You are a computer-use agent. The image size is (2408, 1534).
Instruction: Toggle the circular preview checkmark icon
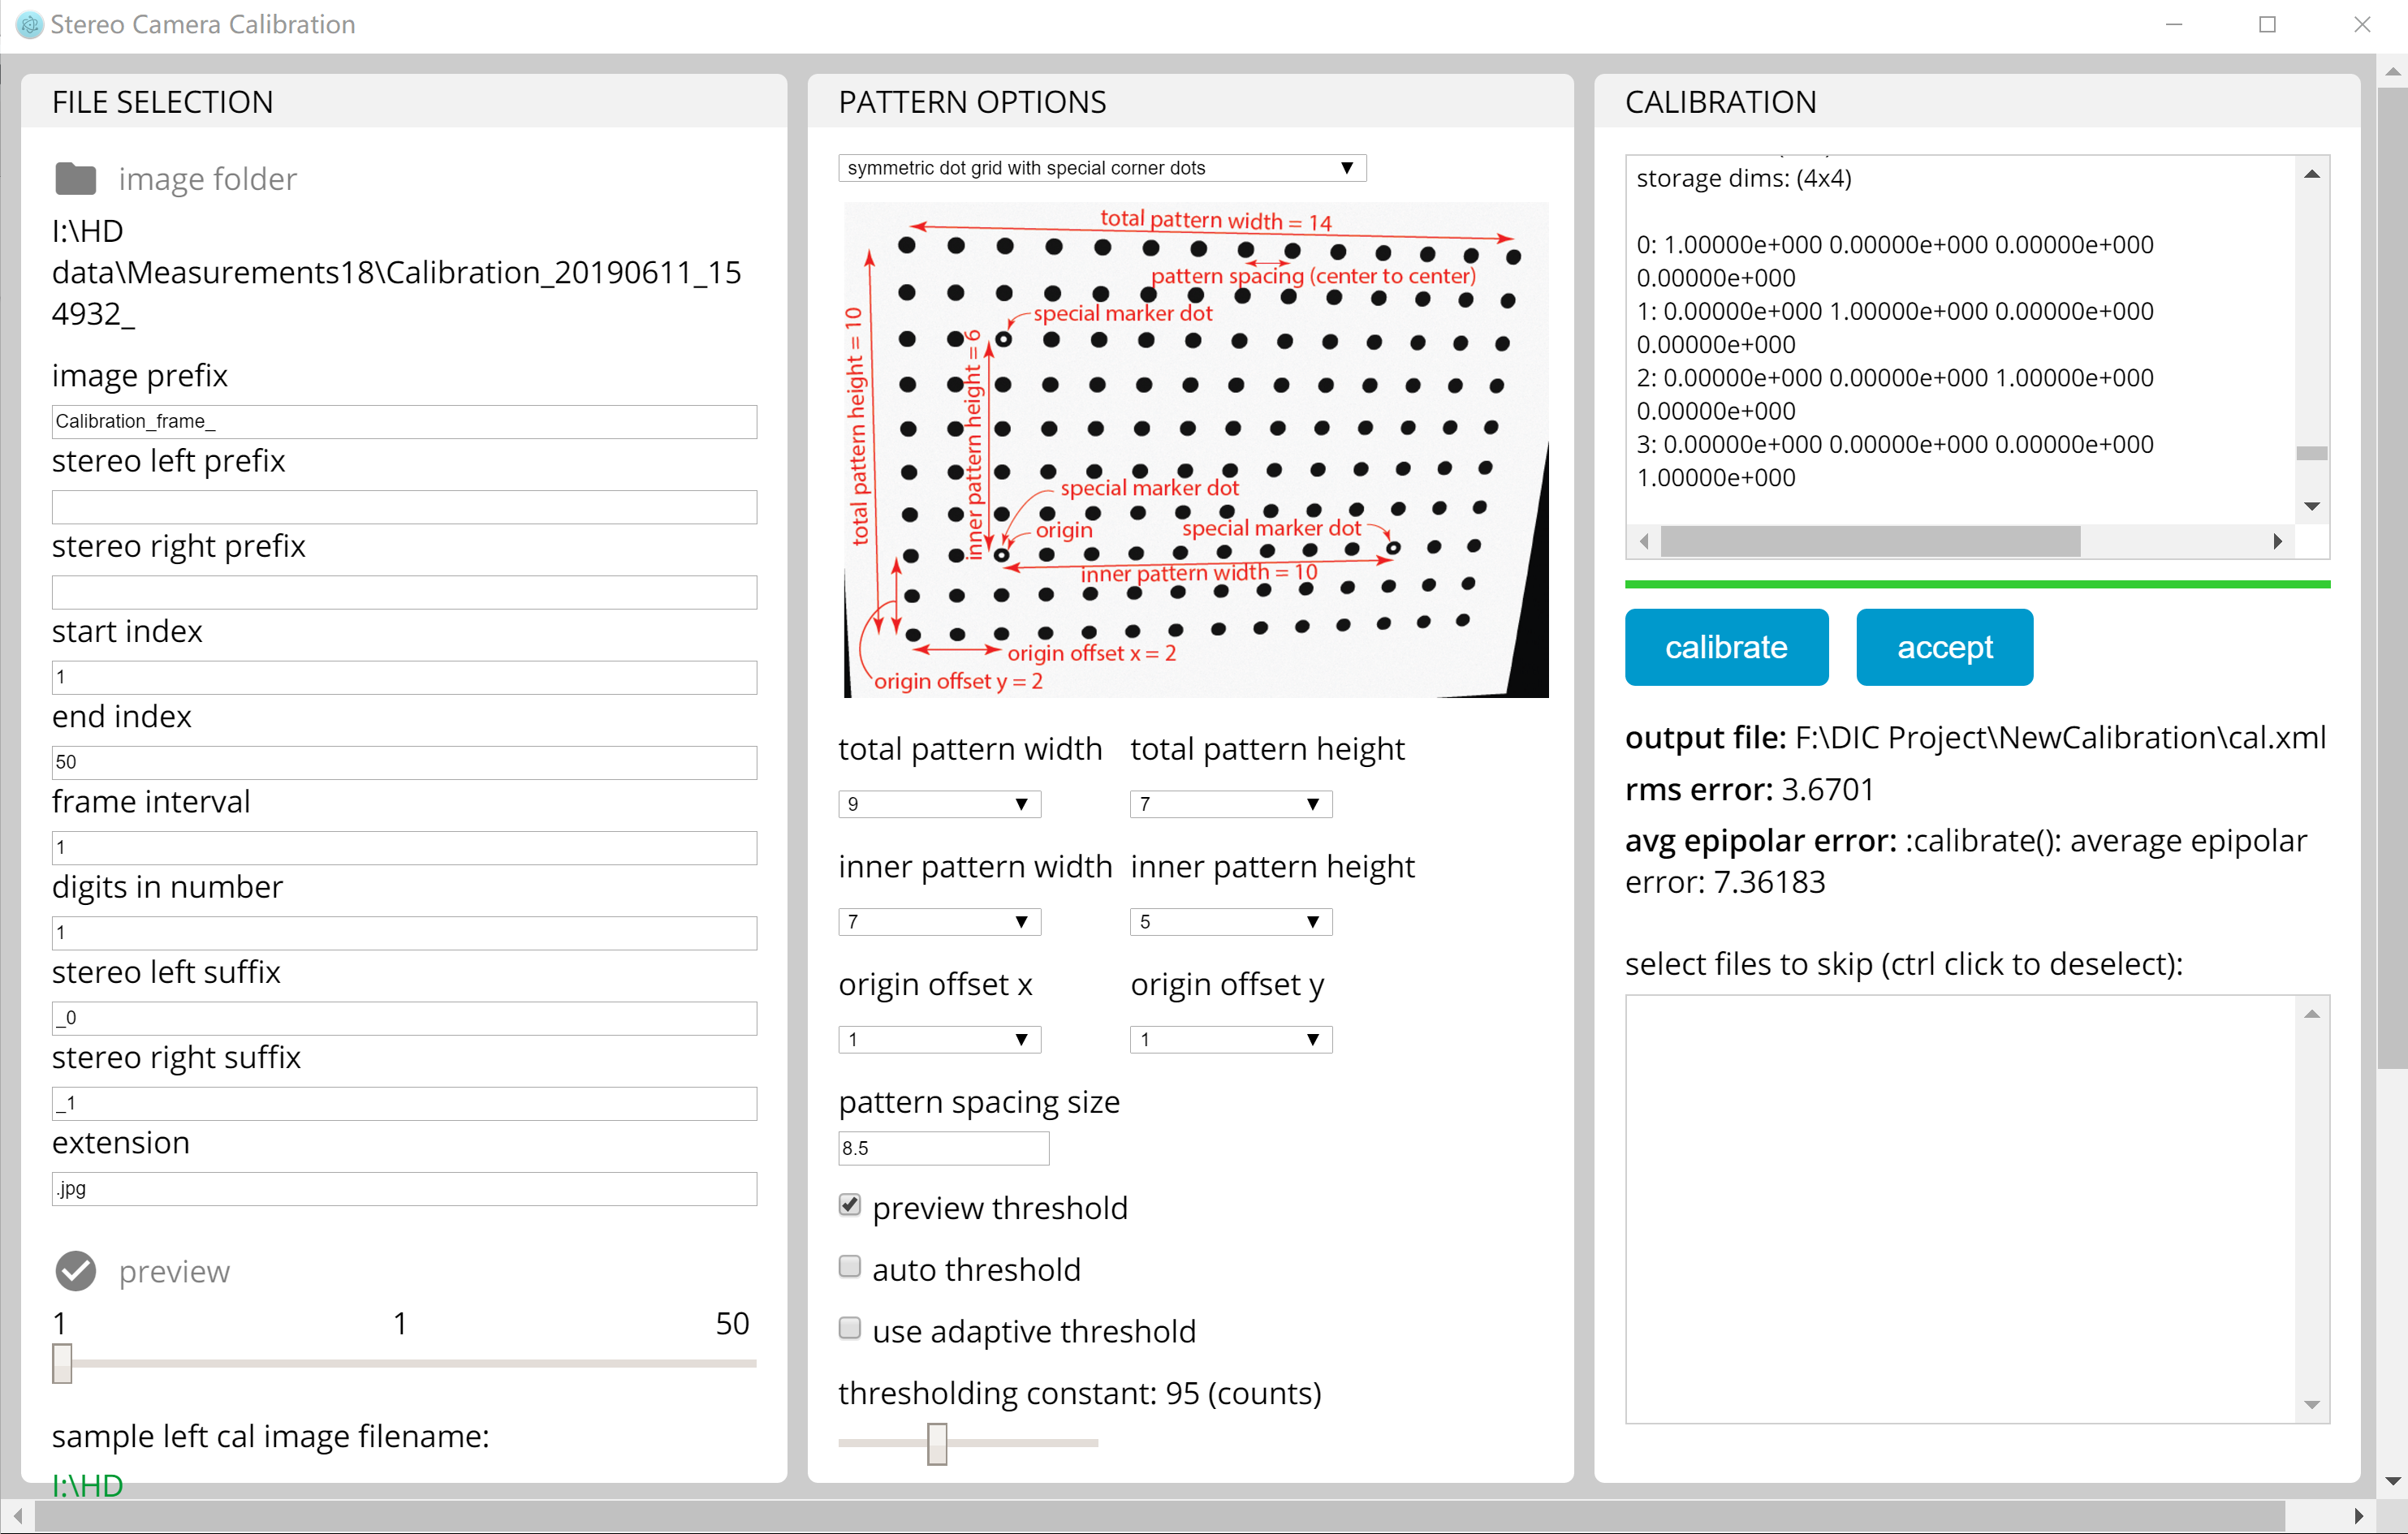[x=75, y=1271]
